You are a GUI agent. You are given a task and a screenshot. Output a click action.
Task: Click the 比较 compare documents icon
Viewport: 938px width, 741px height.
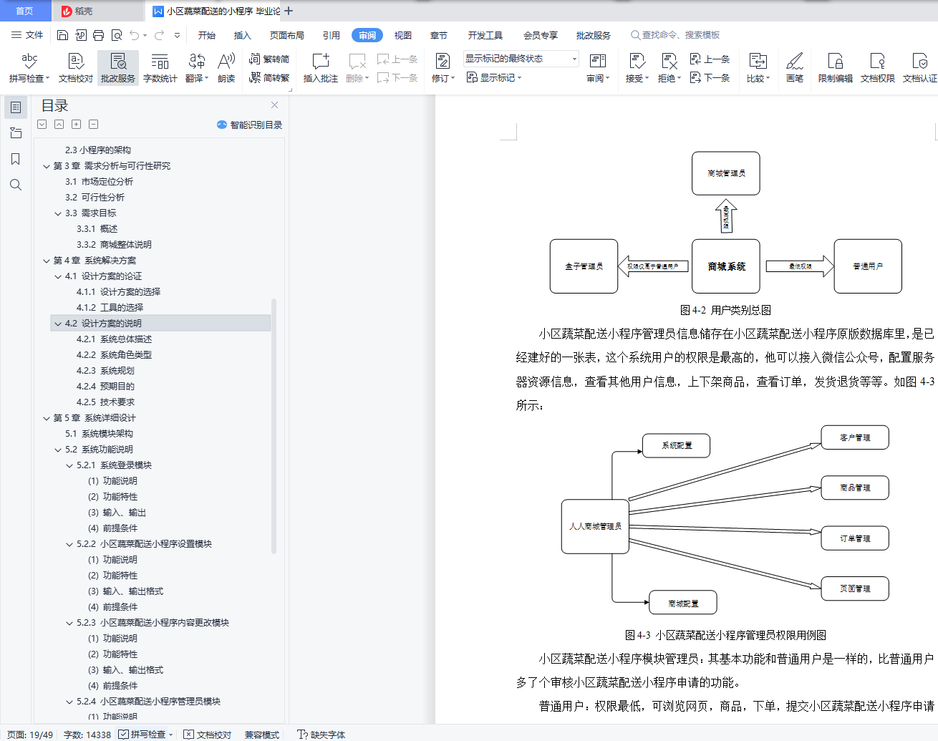click(x=758, y=62)
